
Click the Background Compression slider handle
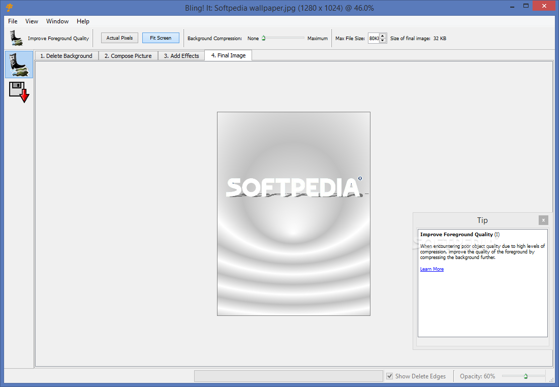pyautogui.click(x=263, y=38)
